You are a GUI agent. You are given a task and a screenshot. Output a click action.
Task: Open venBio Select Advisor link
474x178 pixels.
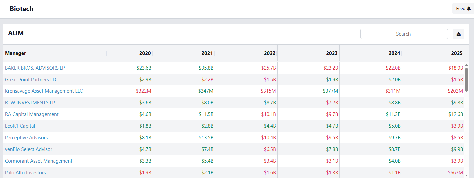29,149
